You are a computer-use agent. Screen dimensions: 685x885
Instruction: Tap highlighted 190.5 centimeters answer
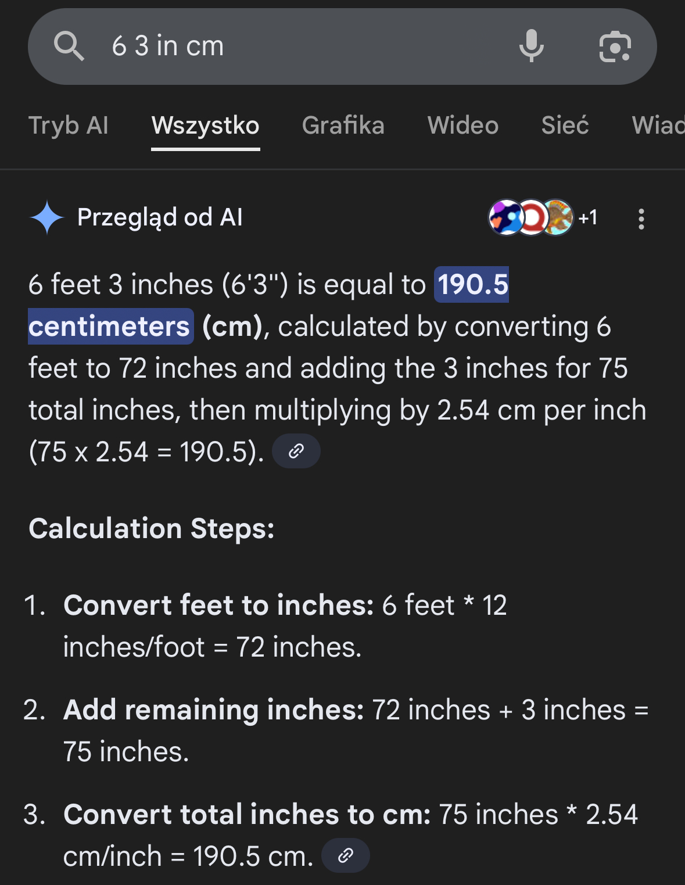tap(472, 285)
